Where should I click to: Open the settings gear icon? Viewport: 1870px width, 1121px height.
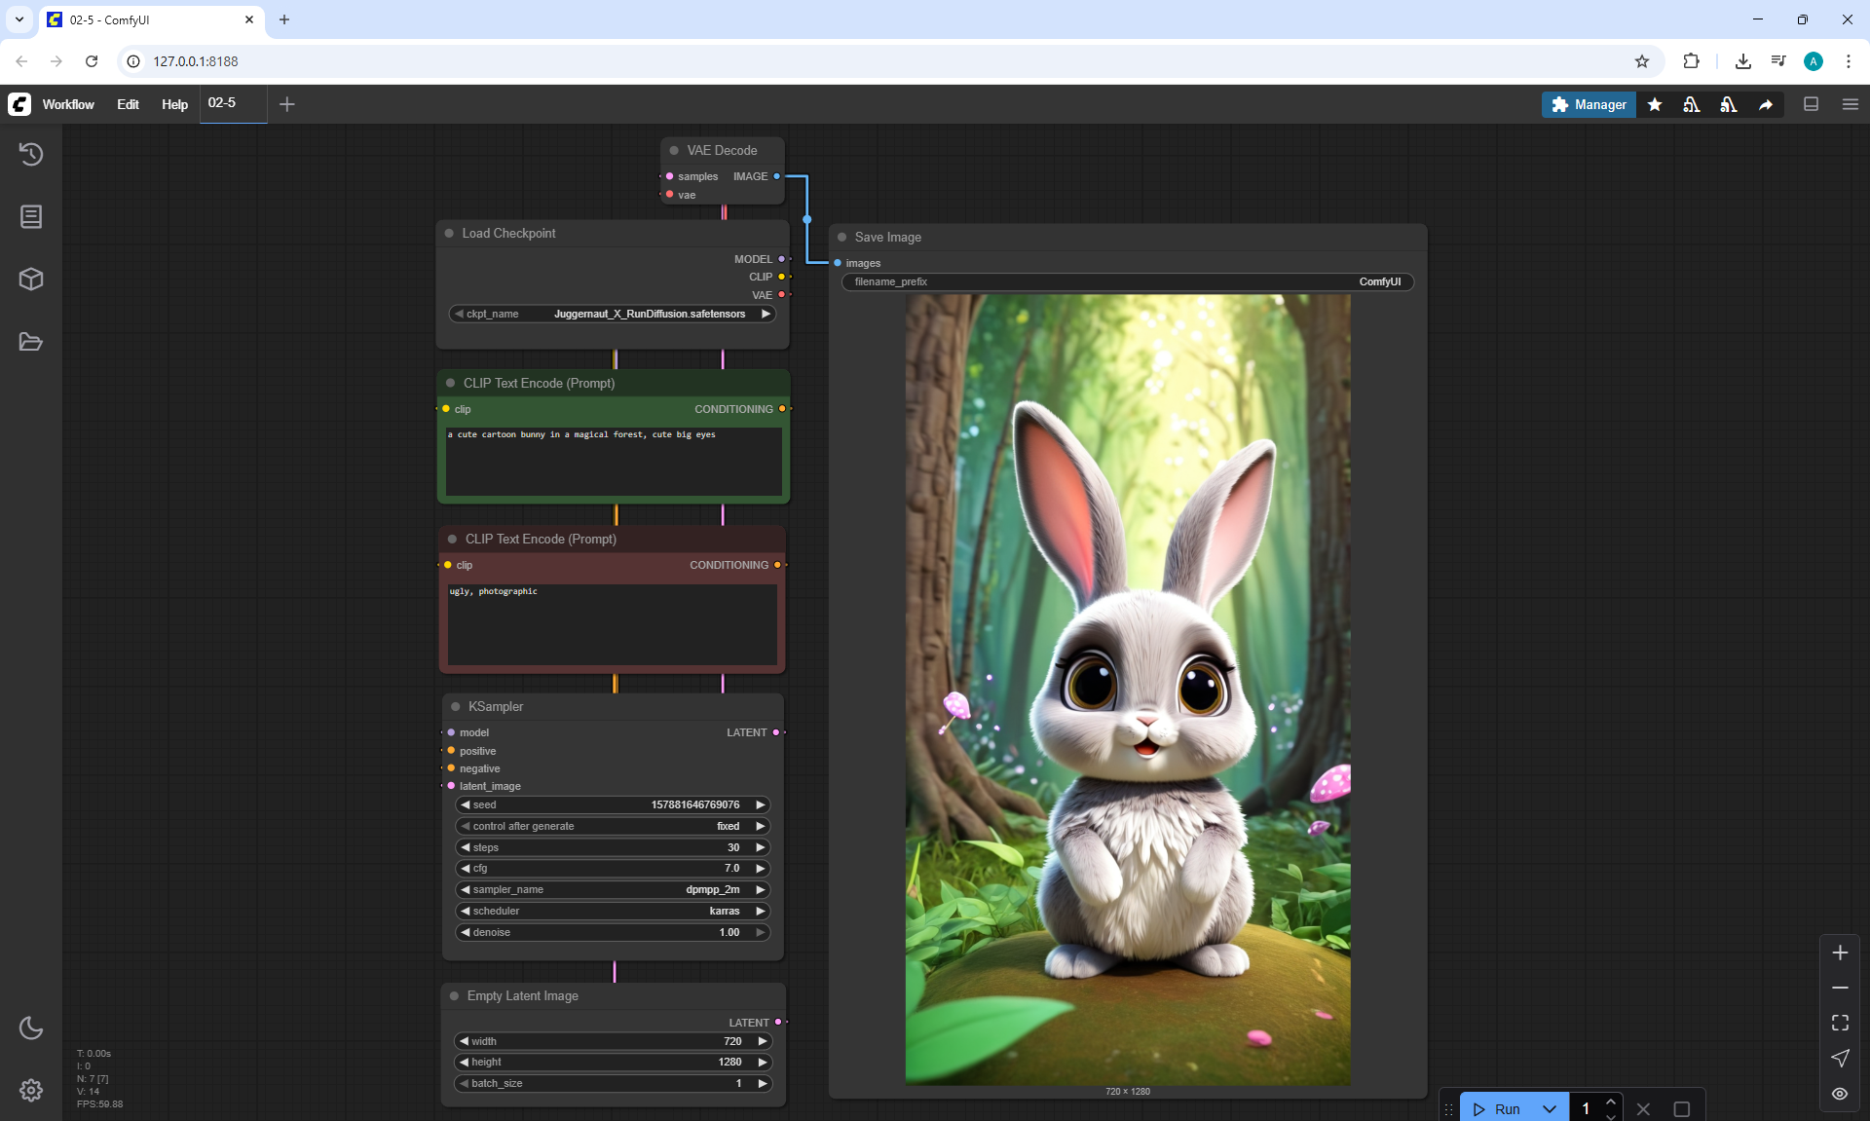(x=31, y=1090)
